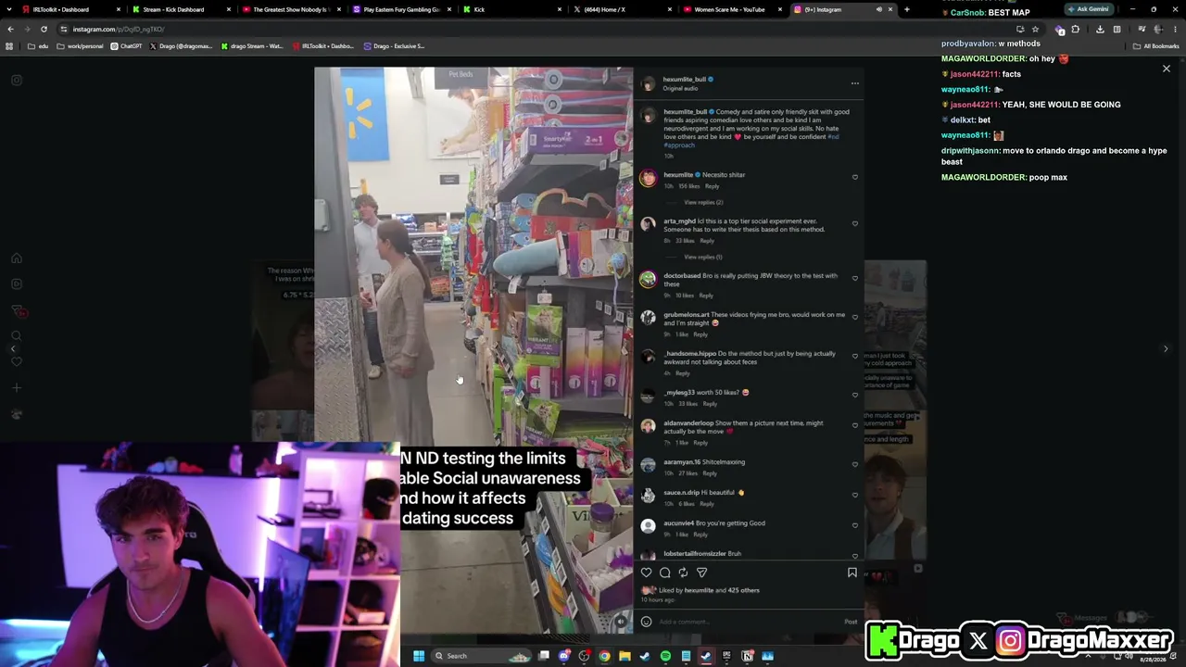The image size is (1186, 667).
Task: Like _handsome.hippo's comment heart
Action: pos(854,356)
